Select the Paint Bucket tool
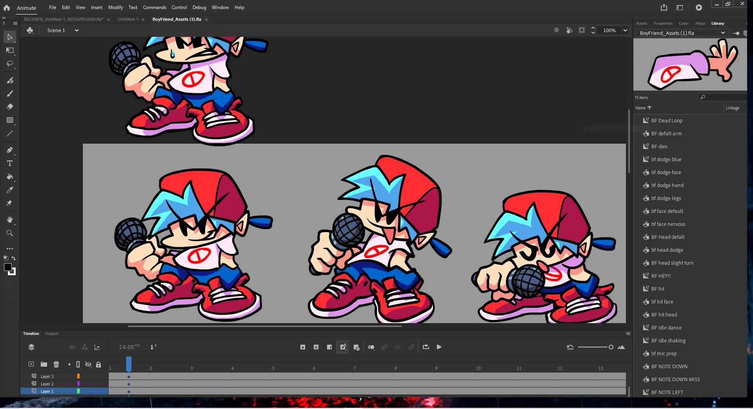This screenshot has height=409, width=753. click(10, 176)
